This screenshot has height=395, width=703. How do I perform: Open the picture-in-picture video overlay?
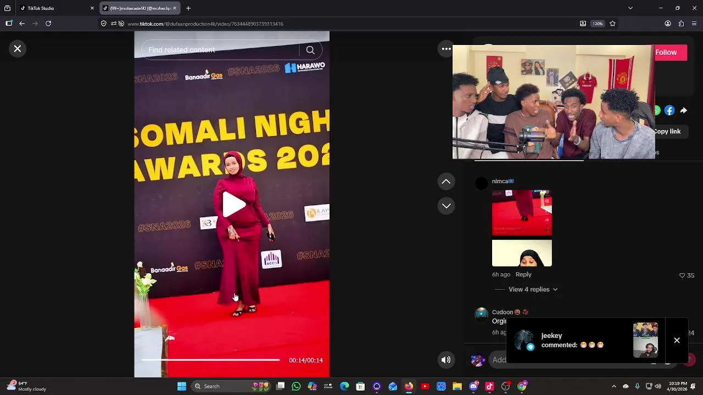[x=554, y=102]
